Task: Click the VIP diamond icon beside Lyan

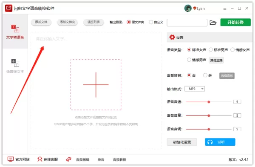Action: pyautogui.click(x=195, y=8)
